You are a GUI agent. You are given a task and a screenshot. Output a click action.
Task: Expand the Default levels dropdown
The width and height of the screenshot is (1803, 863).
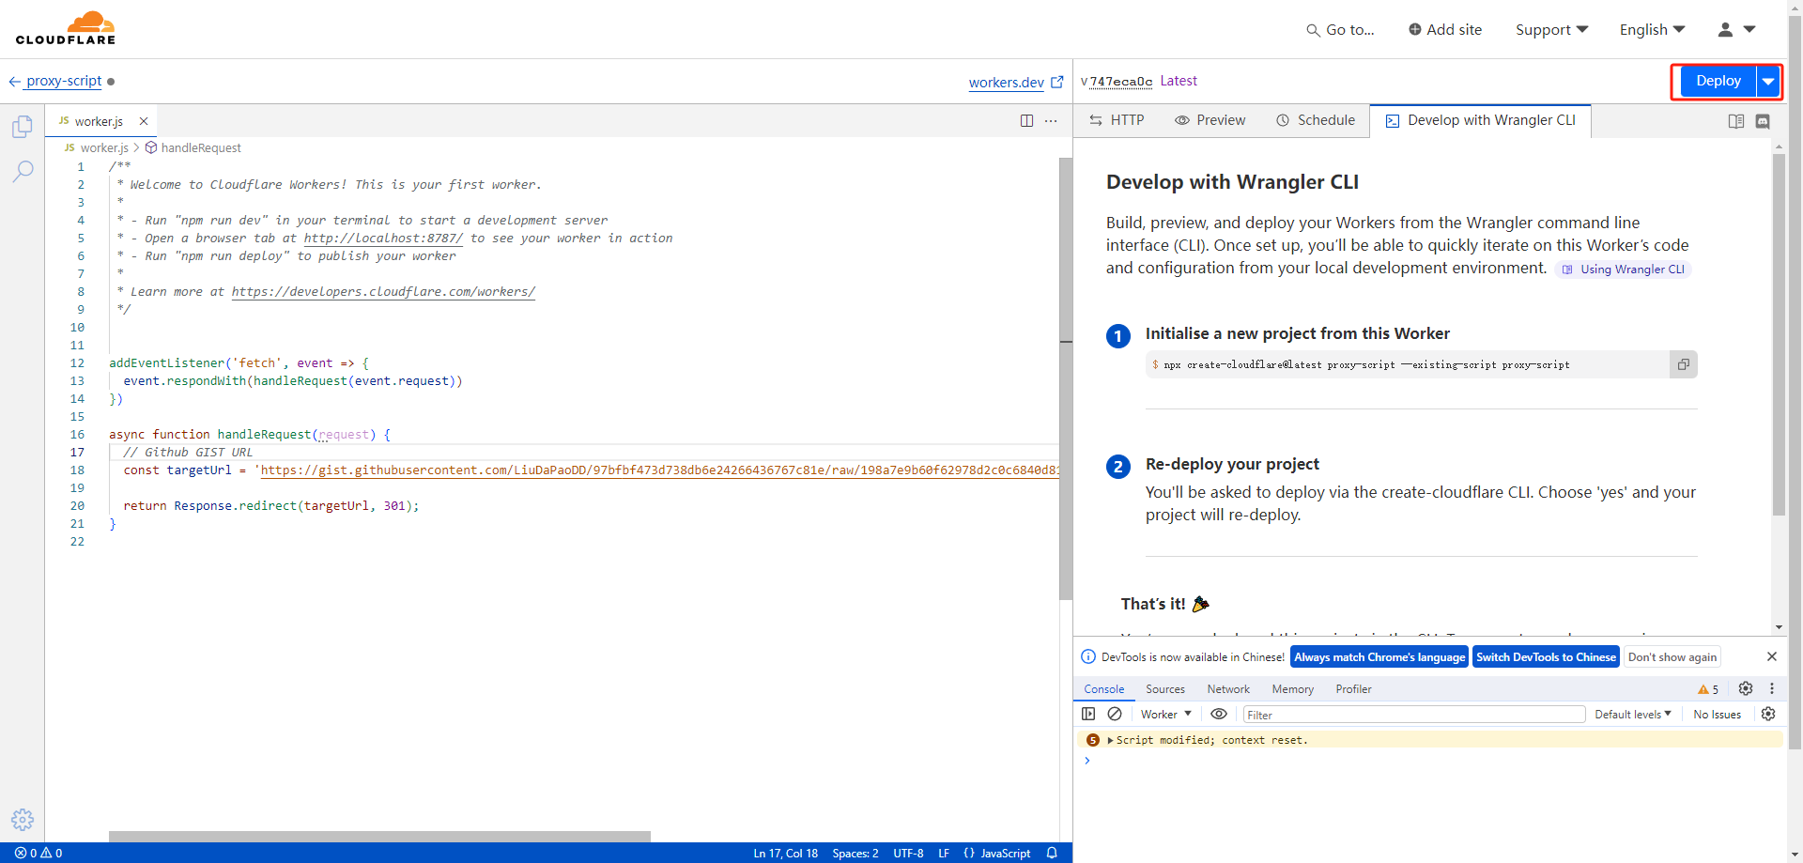[x=1633, y=715]
